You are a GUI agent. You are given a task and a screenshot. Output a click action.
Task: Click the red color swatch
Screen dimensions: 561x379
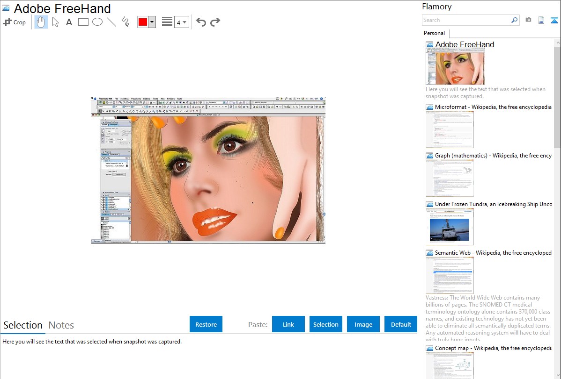[x=143, y=22]
